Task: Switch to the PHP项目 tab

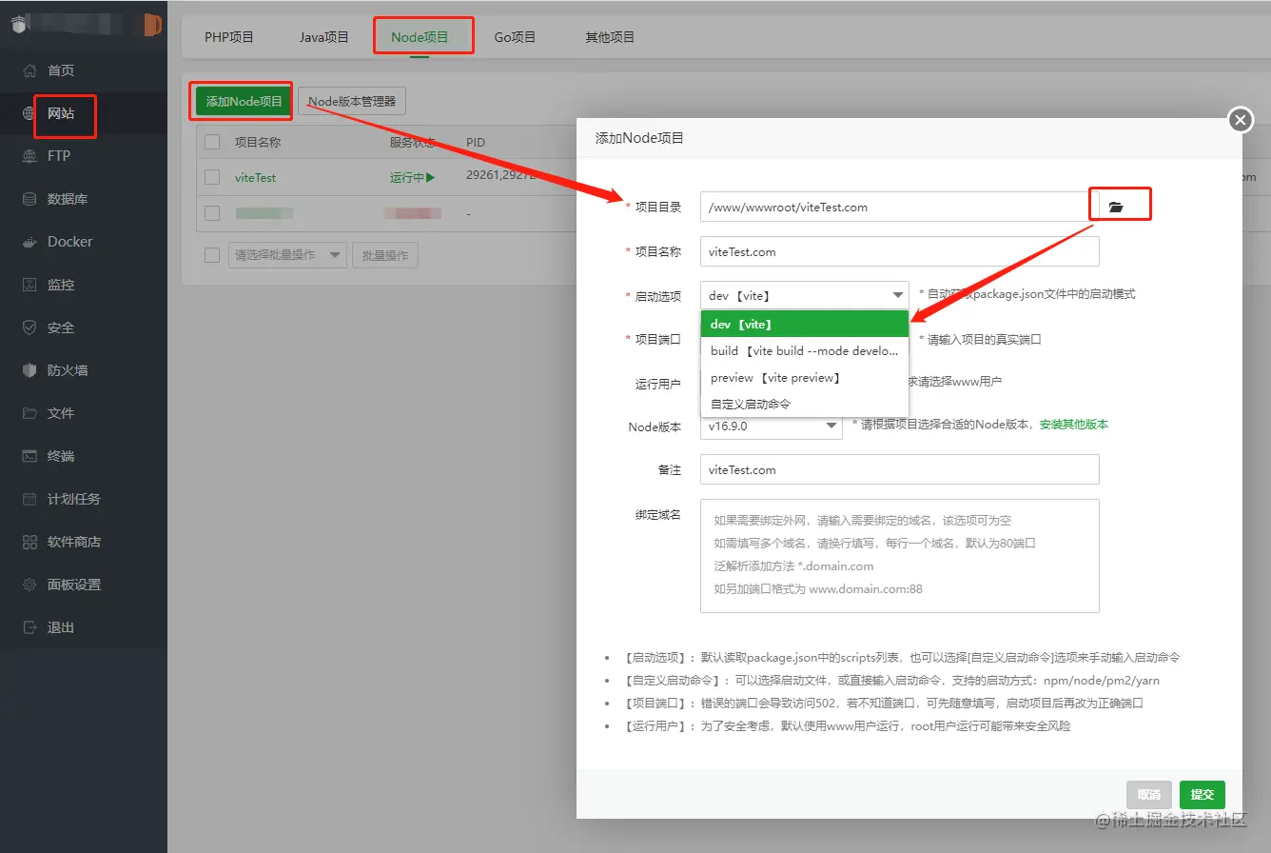Action: [229, 37]
